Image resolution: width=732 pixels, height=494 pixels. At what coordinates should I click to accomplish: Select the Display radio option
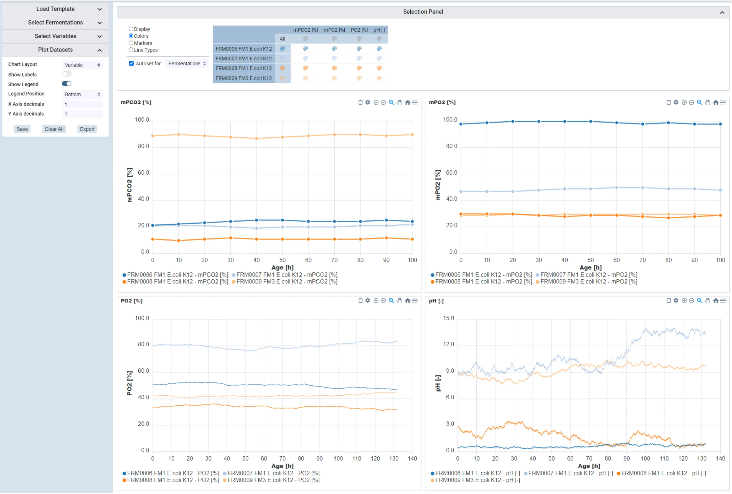tap(131, 29)
